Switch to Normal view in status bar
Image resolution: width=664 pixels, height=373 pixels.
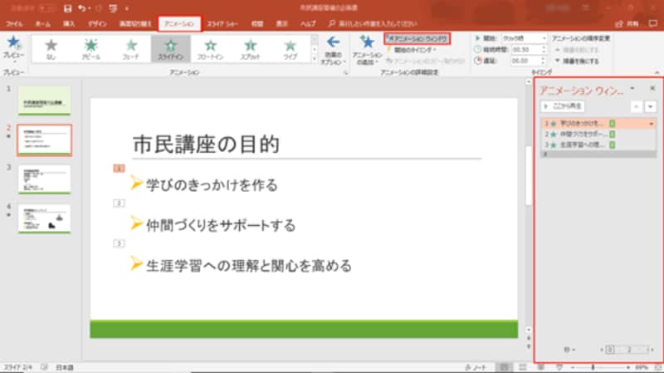tap(504, 367)
